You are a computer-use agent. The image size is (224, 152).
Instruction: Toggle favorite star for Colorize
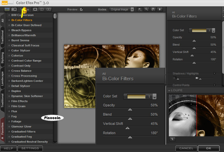coord(9,56)
